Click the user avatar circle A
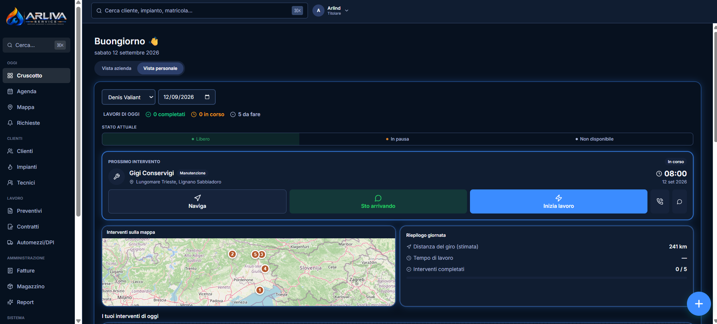 pos(318,11)
